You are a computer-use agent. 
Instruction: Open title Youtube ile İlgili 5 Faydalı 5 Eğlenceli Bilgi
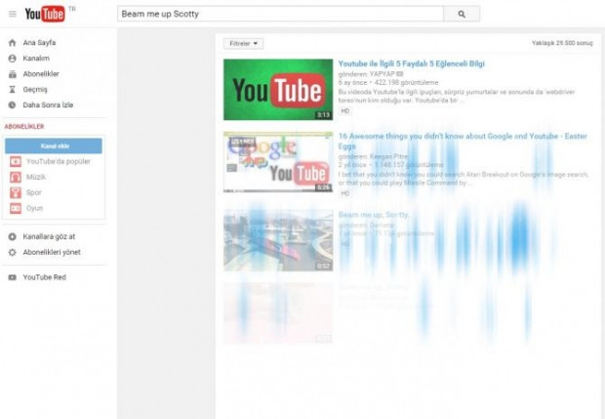pos(412,63)
